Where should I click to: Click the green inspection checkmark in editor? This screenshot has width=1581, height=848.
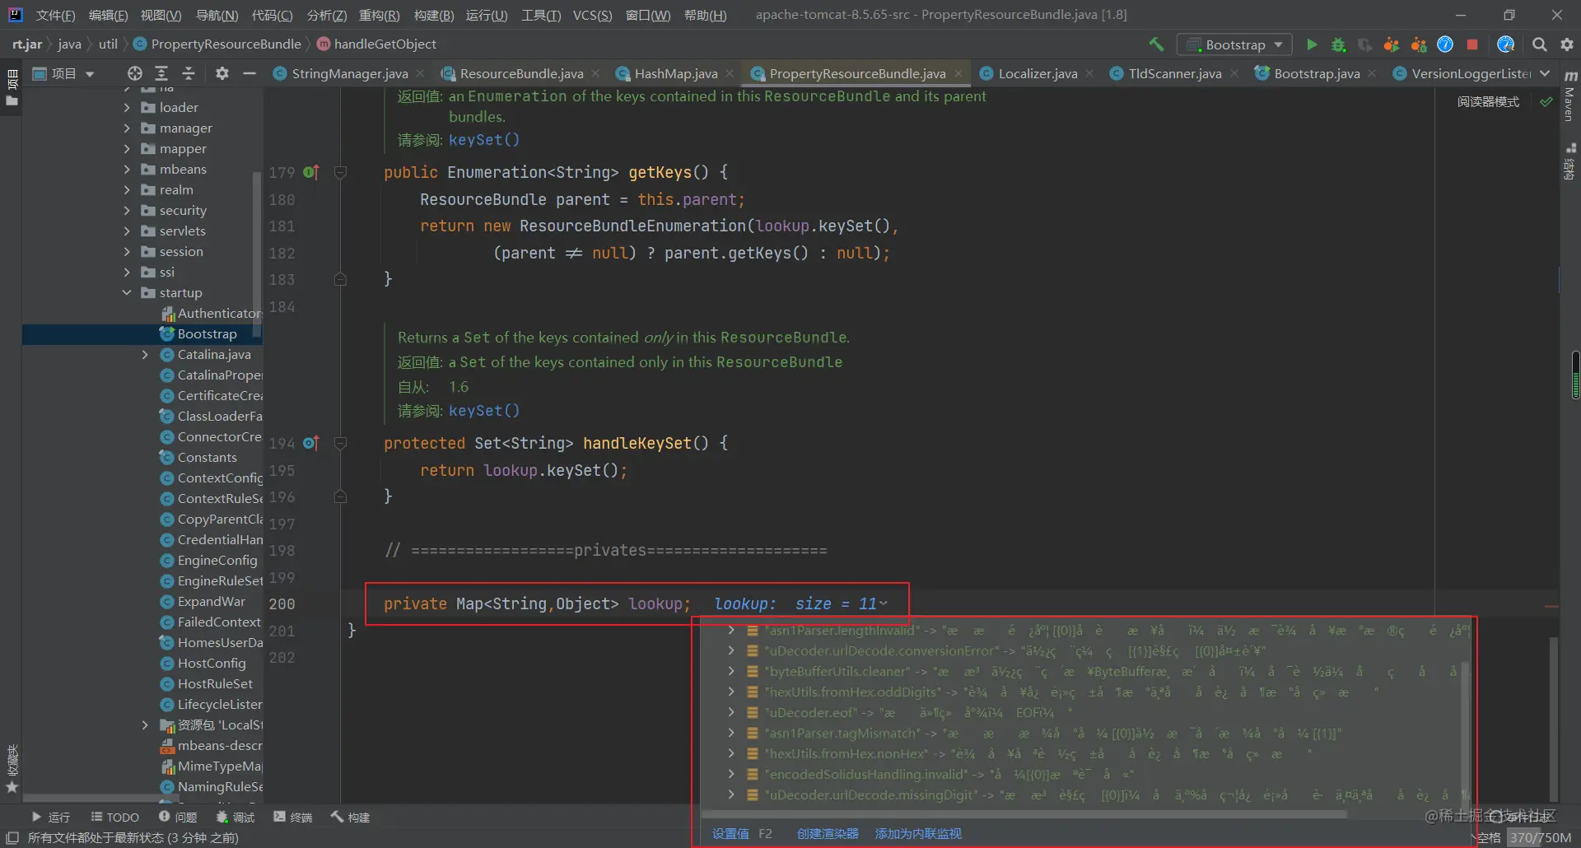click(1546, 102)
